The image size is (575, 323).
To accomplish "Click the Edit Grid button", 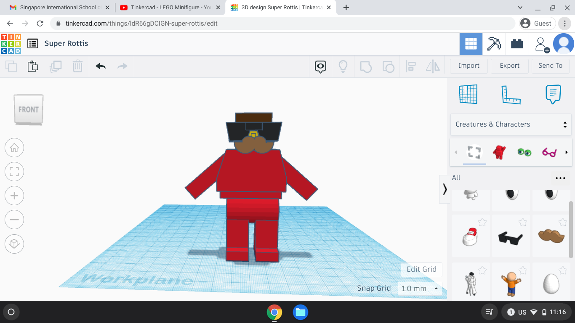I will tap(421, 269).
